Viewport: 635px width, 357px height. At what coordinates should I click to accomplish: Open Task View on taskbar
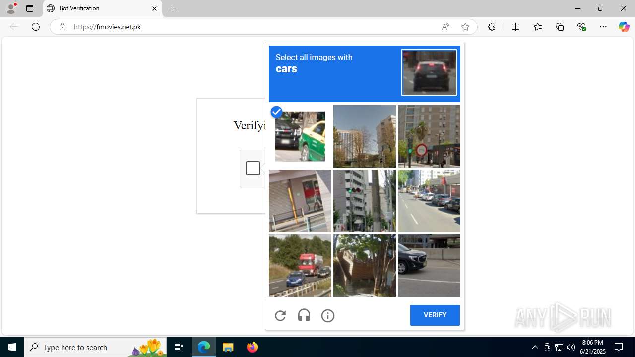[x=179, y=347]
